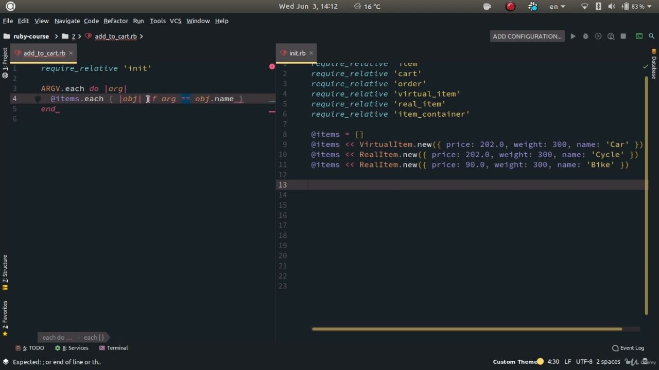Open the Slack tray icon

(x=533, y=6)
